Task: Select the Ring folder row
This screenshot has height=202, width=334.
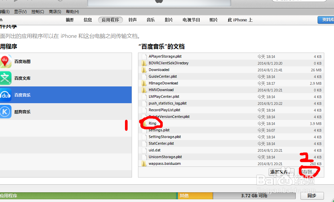Action: tap(231, 123)
